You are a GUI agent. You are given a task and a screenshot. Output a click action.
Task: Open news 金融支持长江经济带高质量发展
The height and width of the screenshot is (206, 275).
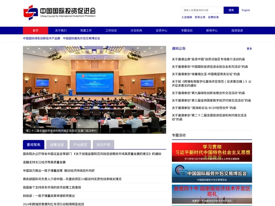(44, 162)
